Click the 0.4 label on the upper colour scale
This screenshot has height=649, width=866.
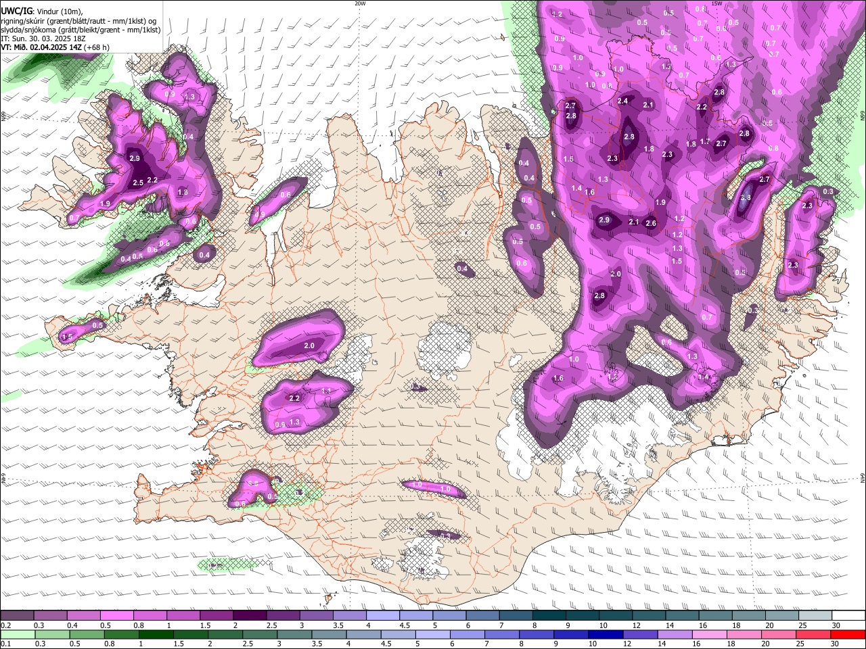(72, 625)
